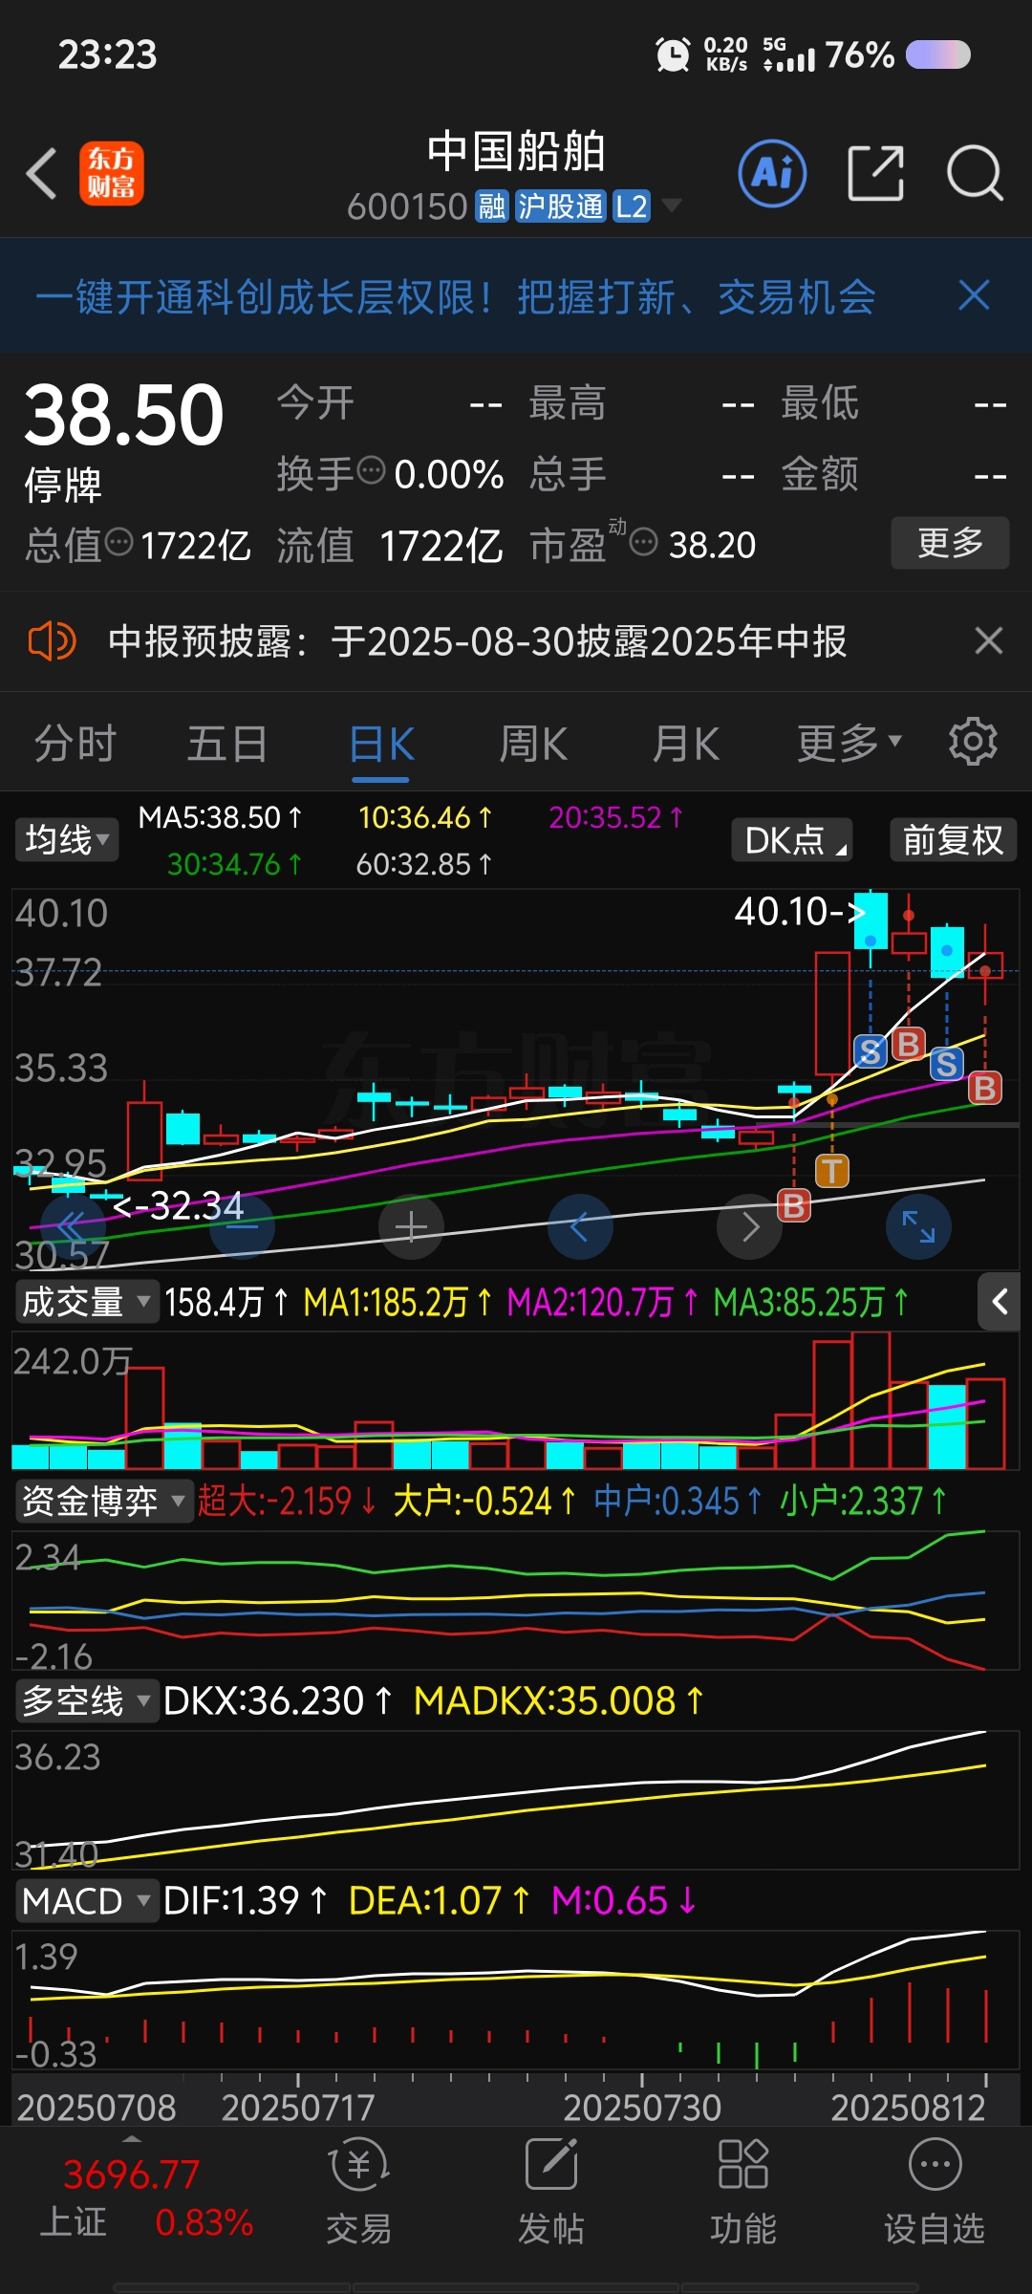Image resolution: width=1032 pixels, height=2294 pixels.
Task: Open the 均线 indicator dropdown
Action: [67, 840]
